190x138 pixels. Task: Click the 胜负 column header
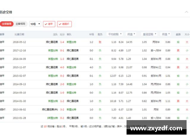(x=100, y=34)
